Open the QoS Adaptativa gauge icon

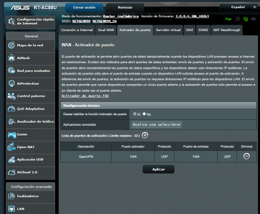point(11,109)
